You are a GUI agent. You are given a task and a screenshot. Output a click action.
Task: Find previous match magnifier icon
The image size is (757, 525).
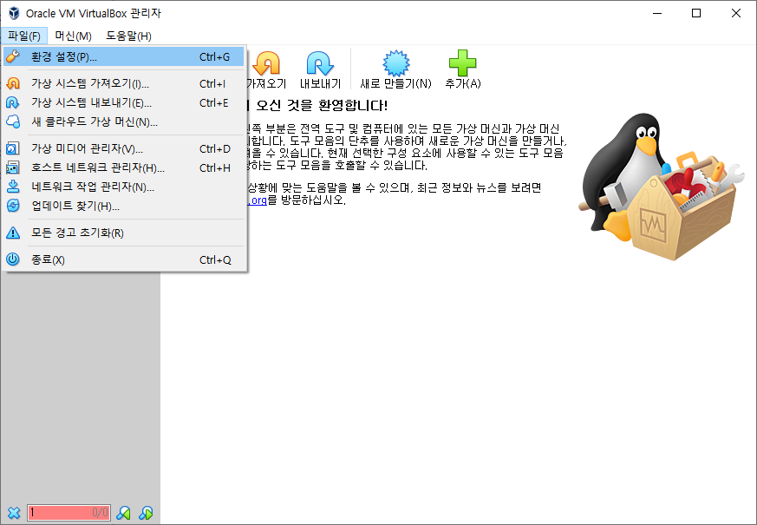click(x=124, y=513)
